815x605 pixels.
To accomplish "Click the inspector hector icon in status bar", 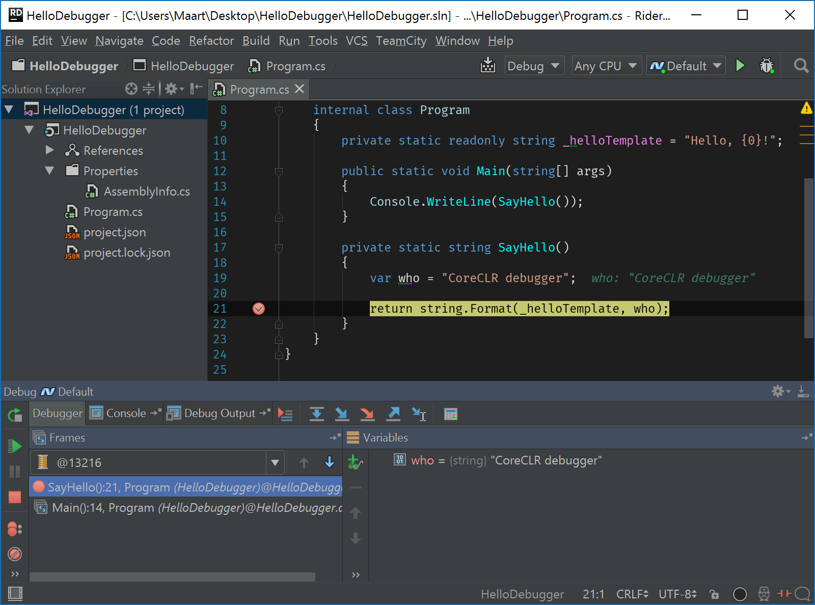I will click(764, 594).
